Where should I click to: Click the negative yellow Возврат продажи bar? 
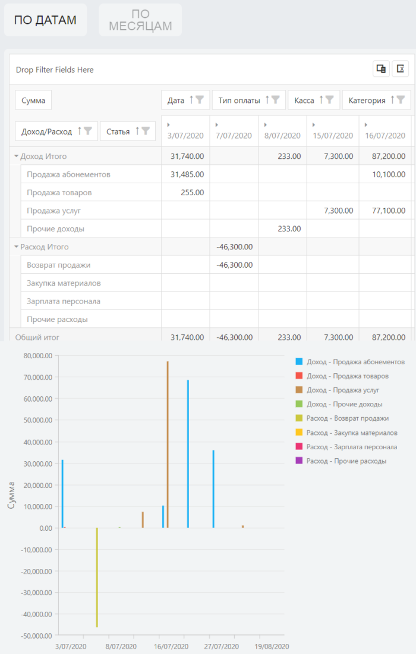97,578
